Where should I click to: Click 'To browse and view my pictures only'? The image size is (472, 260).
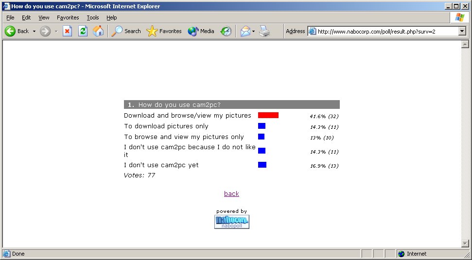click(184, 137)
